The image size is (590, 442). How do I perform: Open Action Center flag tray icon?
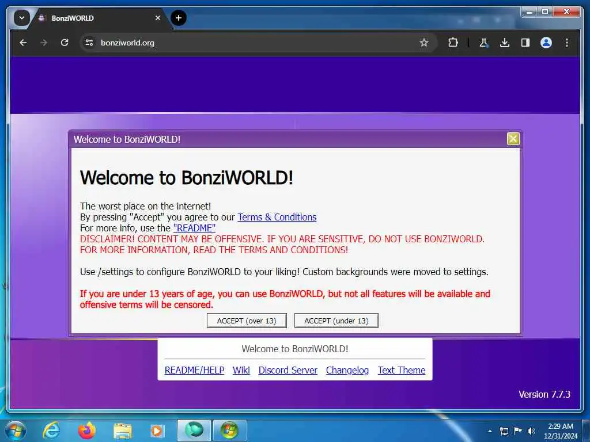518,430
